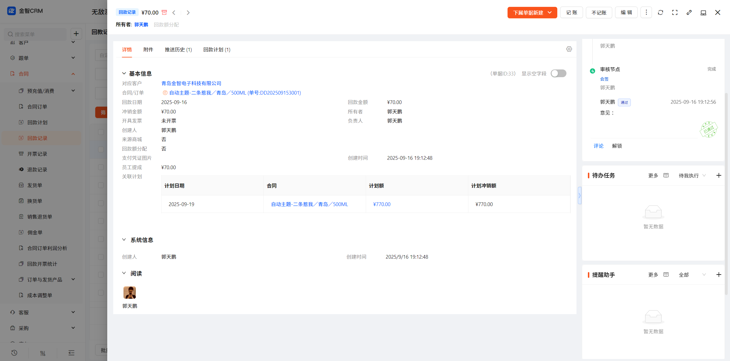
Task: Open the pending-my-execution filter dropdown
Action: tap(692, 175)
